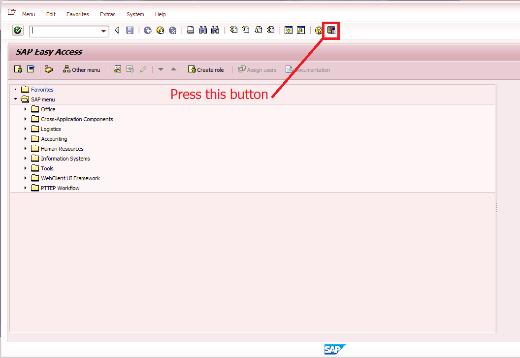
Task: Click the move favorite down arrow
Action: (x=161, y=69)
